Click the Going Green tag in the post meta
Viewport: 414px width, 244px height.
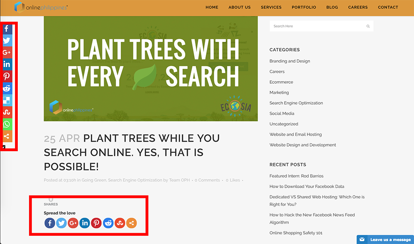94,180
